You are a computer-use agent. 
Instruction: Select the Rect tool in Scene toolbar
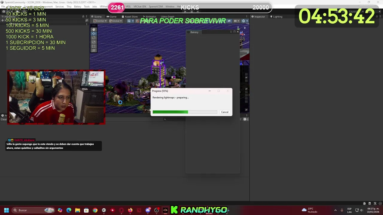click(94, 46)
